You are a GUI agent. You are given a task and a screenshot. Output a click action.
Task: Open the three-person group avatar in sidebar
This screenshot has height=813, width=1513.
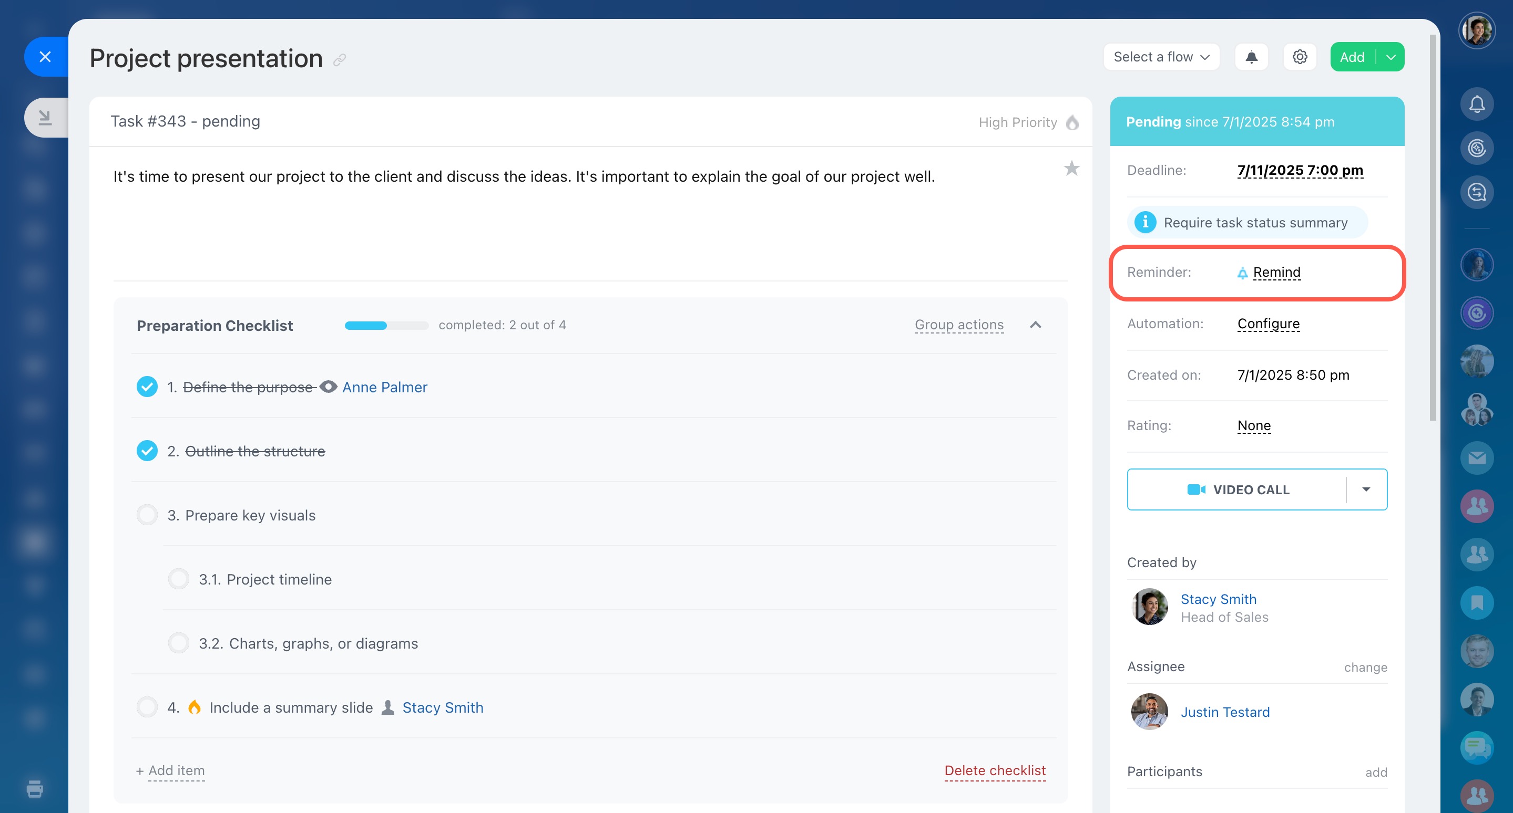(1476, 410)
